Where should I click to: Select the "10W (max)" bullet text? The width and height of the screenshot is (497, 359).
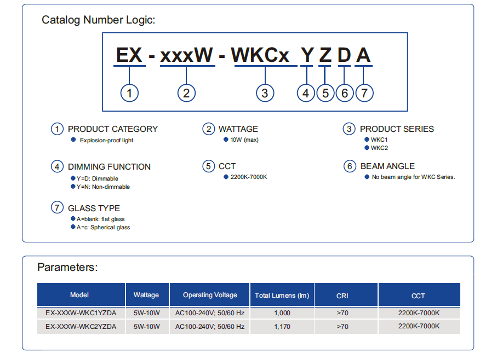coord(244,140)
